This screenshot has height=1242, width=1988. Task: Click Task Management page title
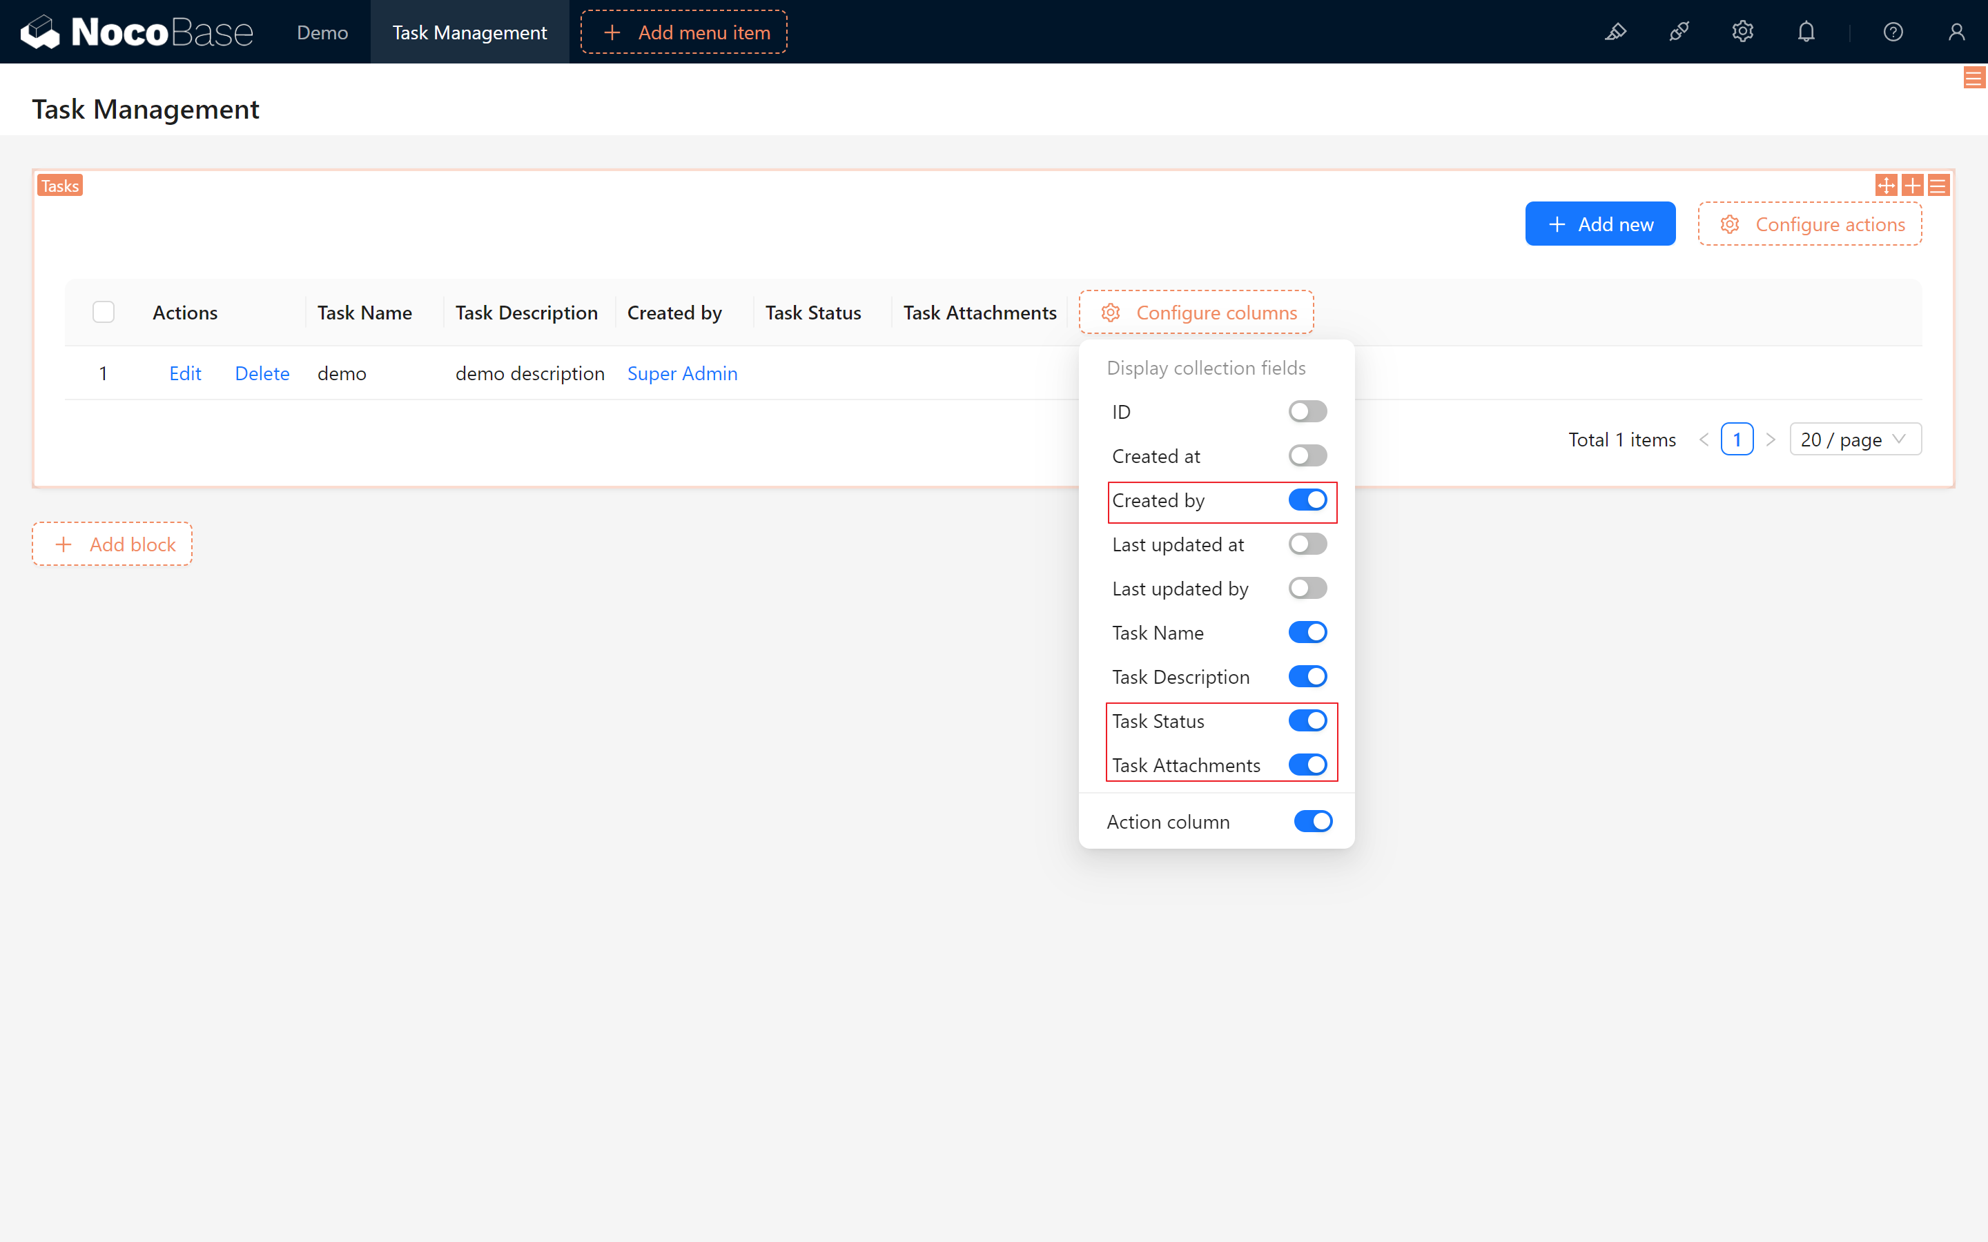[x=146, y=108]
